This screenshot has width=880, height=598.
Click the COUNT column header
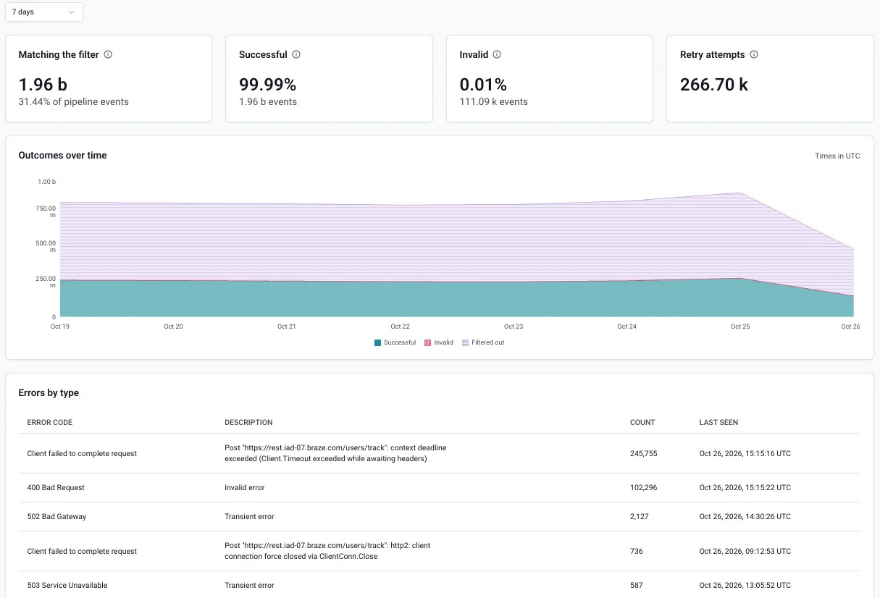click(642, 422)
